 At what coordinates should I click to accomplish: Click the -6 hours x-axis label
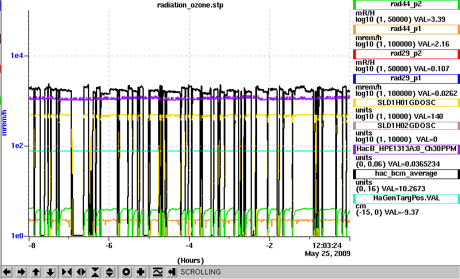(109, 245)
